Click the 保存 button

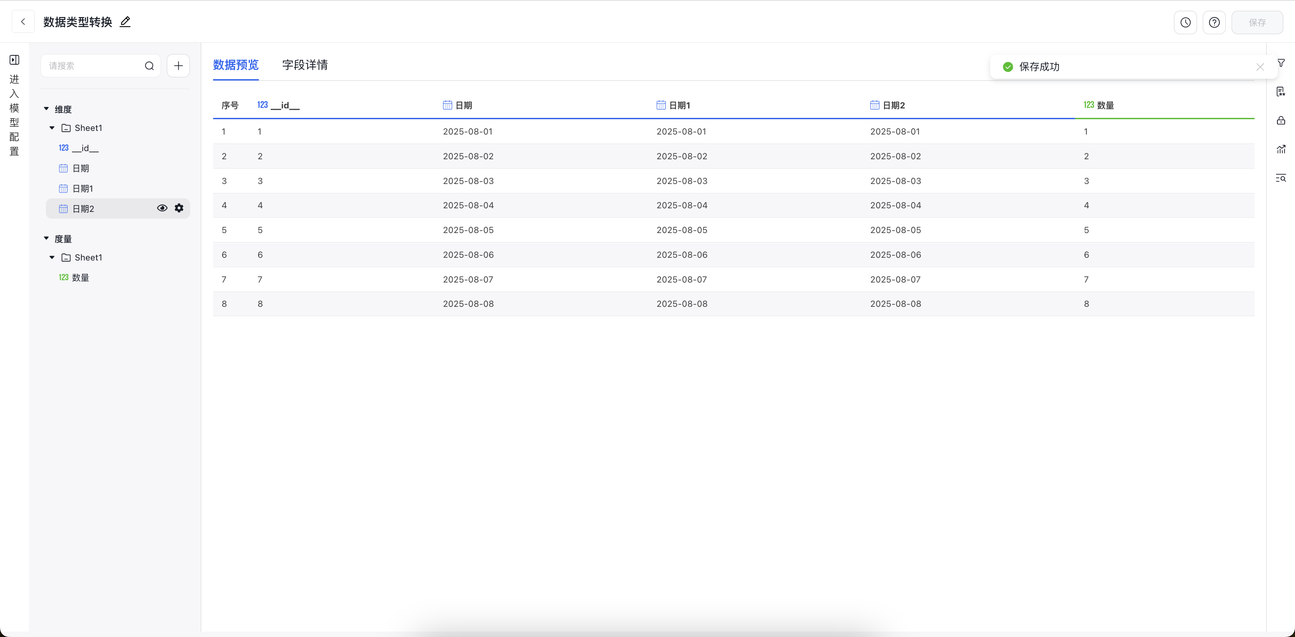click(1257, 22)
